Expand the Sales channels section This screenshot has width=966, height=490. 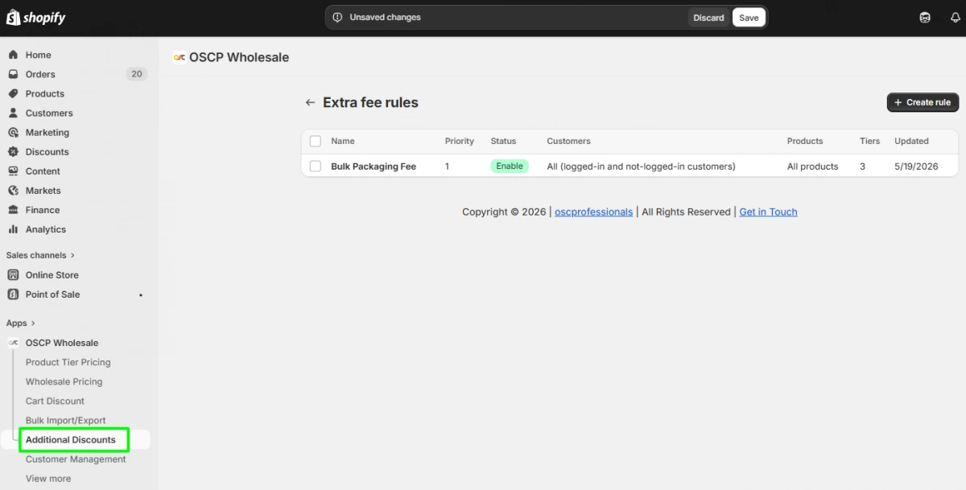[x=40, y=255]
